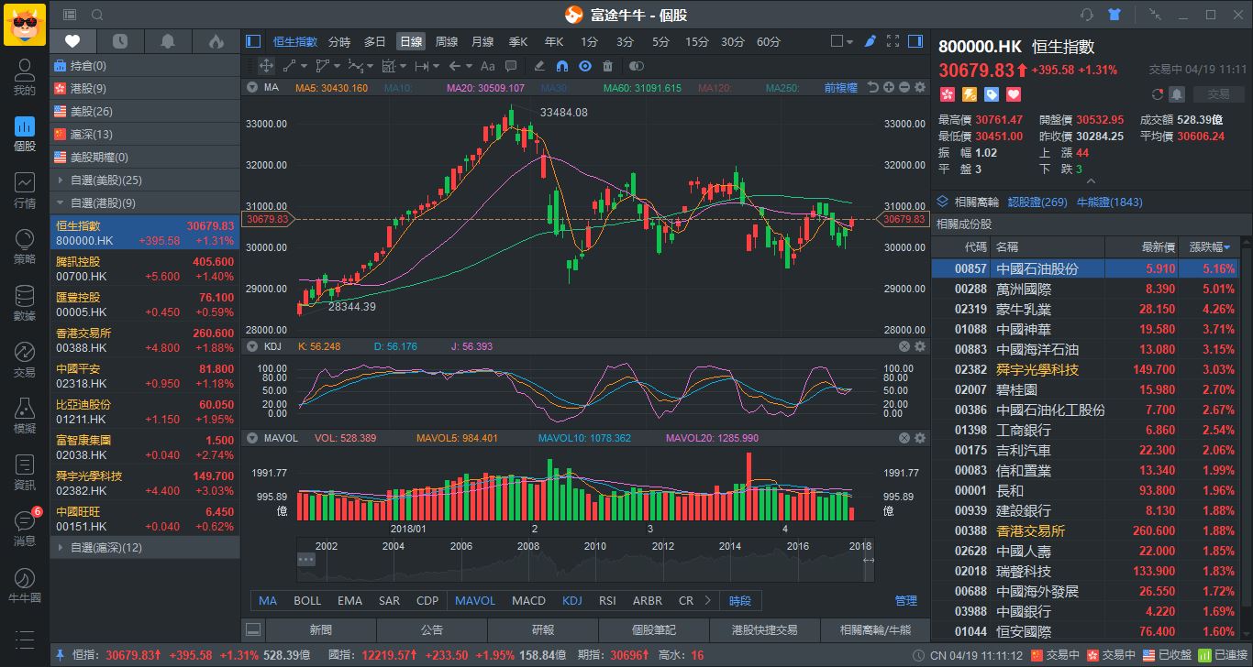Delete drawings with the trash icon
The height and width of the screenshot is (667, 1253).
607,66
